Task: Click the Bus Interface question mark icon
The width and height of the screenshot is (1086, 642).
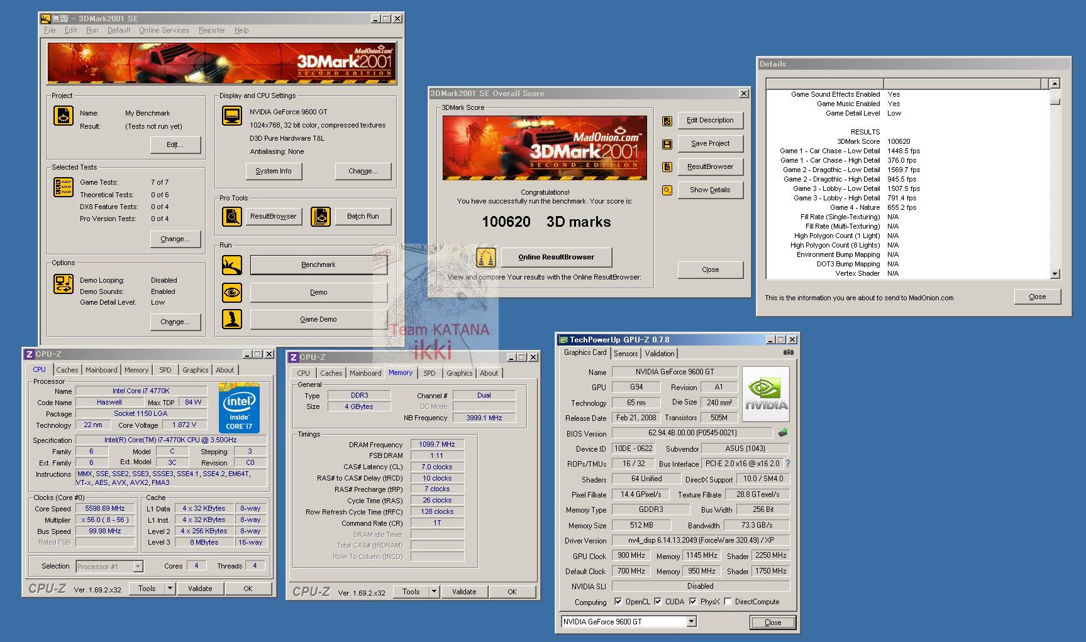Action: 788,464
